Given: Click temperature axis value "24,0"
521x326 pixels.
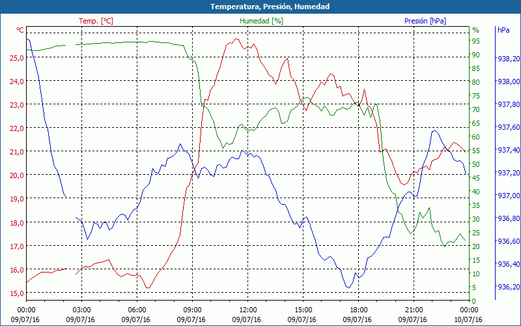Looking at the screenshot, I should pyautogui.click(x=17, y=81).
